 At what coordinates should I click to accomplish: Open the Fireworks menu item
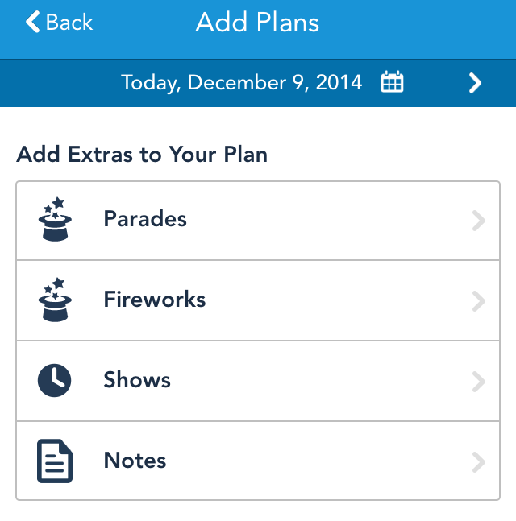pos(155,300)
